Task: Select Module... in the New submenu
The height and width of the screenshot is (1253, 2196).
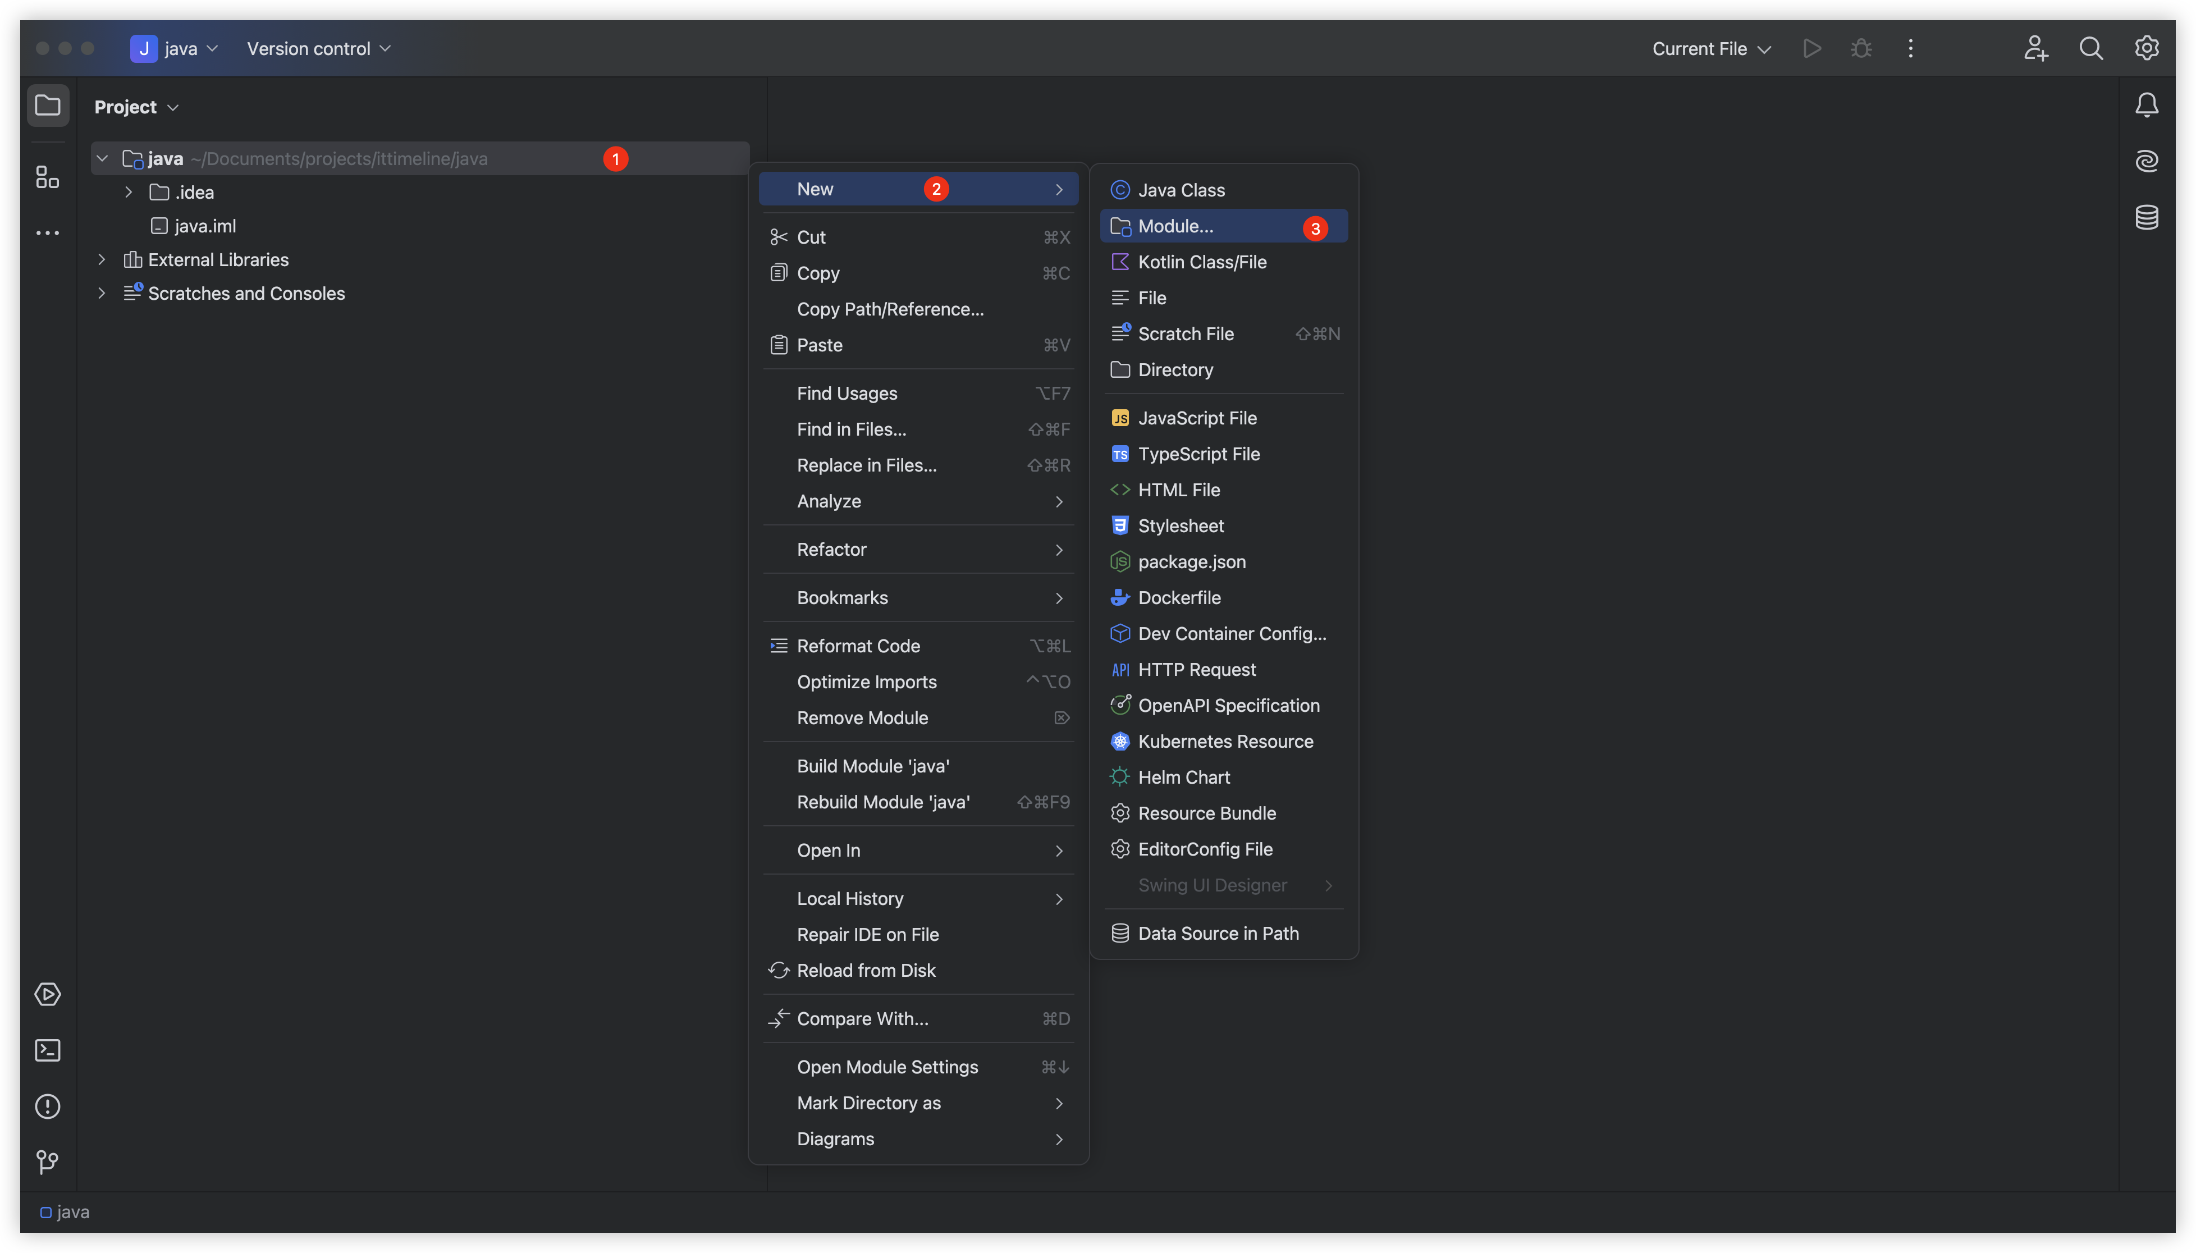Action: (1175, 226)
